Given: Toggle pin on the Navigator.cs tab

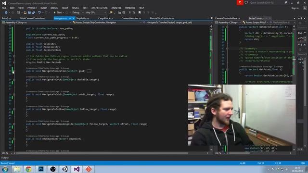Looking at the screenshot, I should click(70, 18).
